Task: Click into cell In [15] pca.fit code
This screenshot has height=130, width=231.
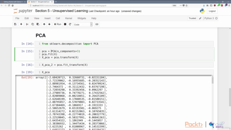Action: coord(124,54)
